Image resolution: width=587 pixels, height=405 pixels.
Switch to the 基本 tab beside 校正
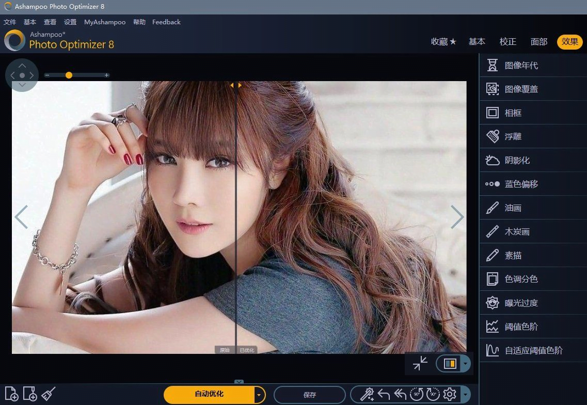[477, 42]
